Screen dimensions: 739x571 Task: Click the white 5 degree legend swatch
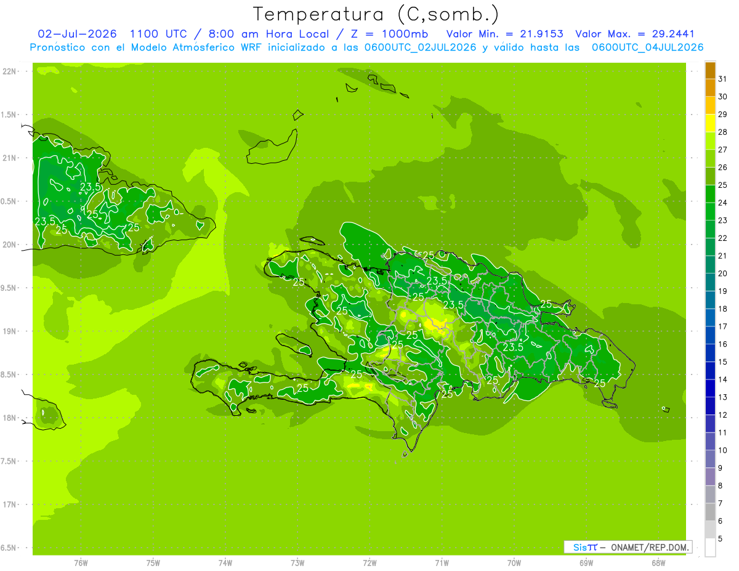pos(710,548)
